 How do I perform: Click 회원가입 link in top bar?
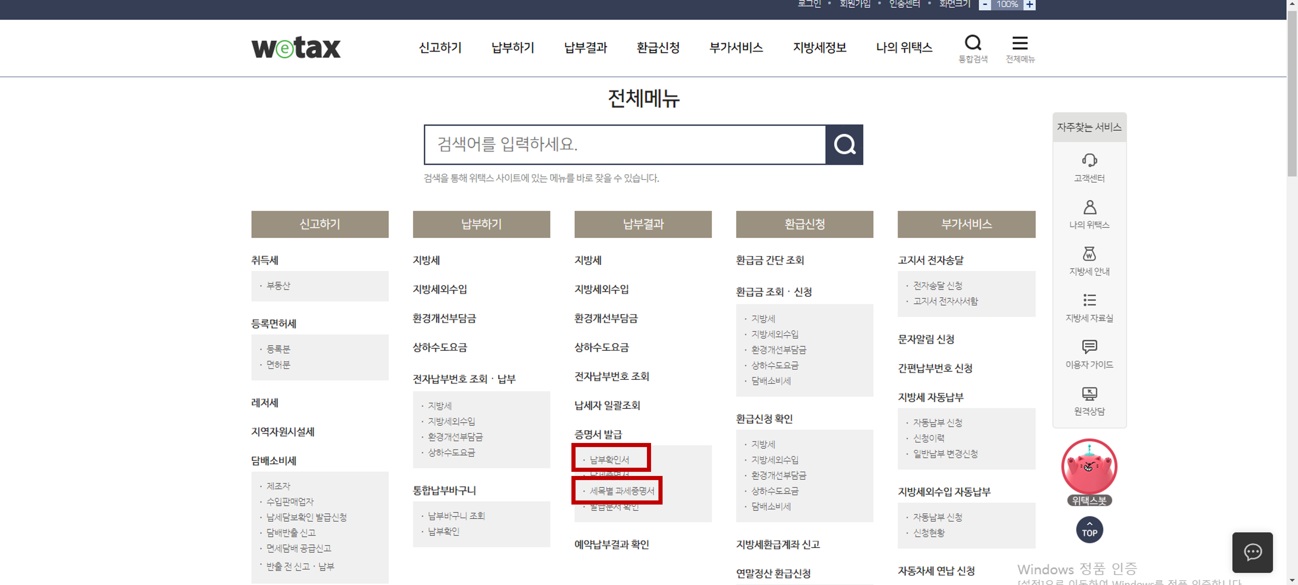click(855, 4)
